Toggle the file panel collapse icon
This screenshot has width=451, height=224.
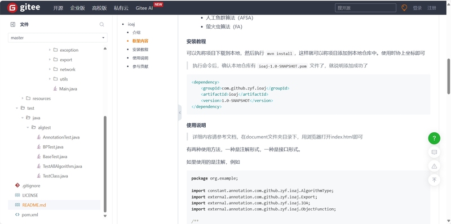pos(12,25)
